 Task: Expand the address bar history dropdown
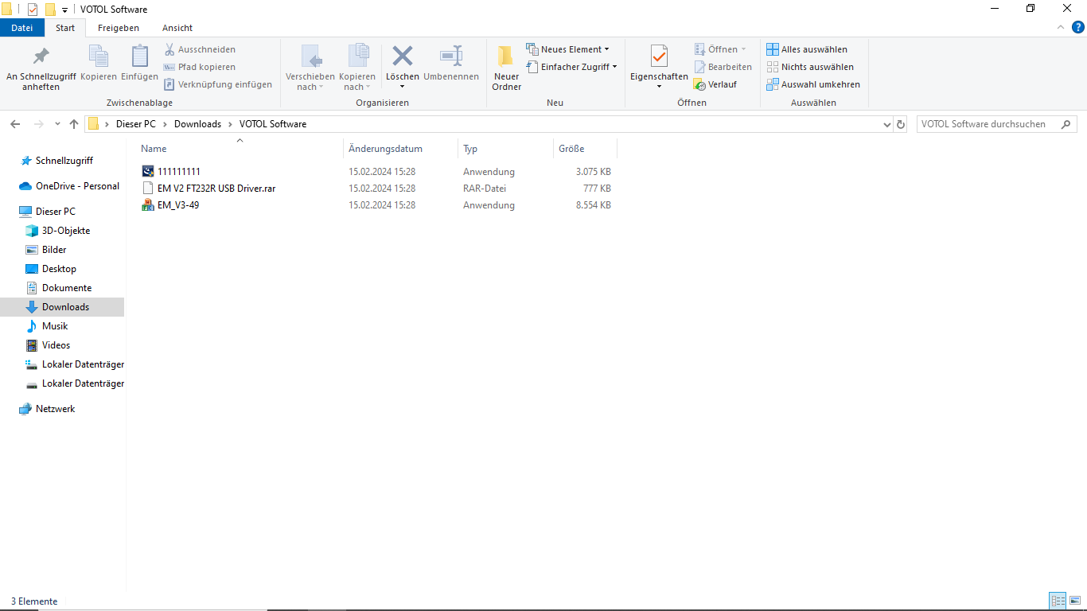887,124
